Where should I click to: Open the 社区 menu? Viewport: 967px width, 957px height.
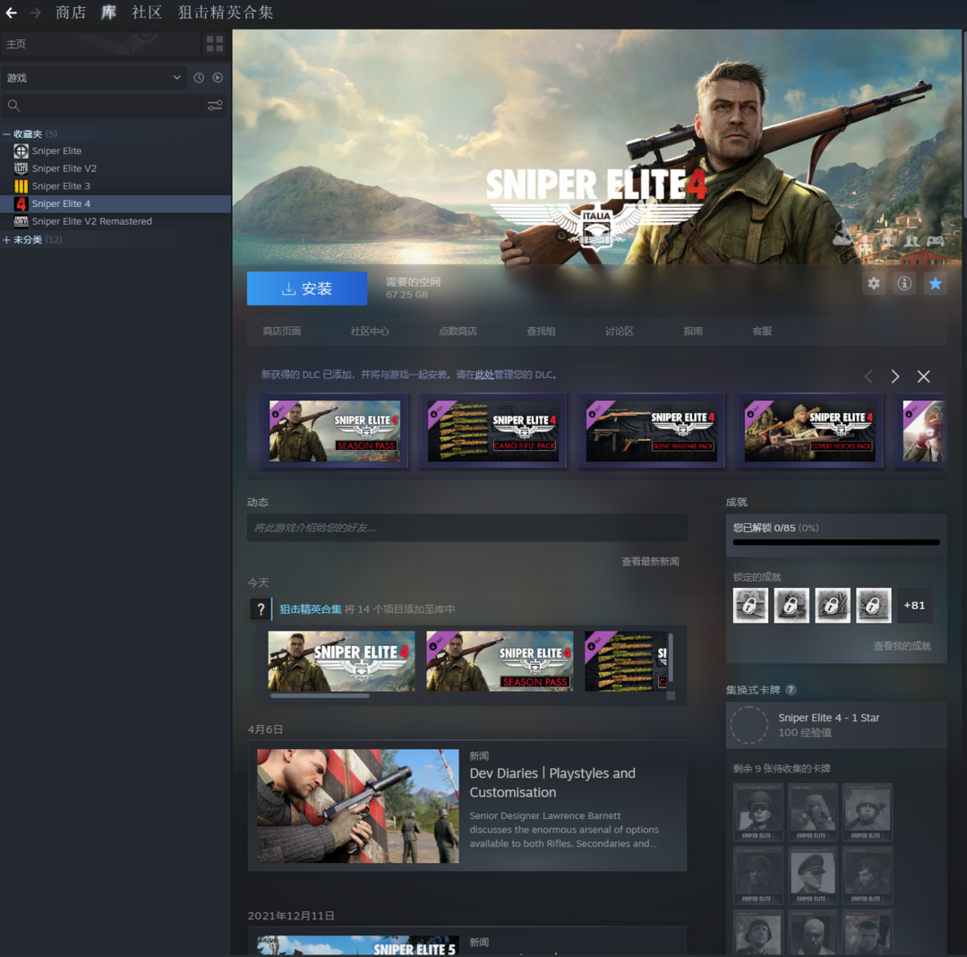click(147, 13)
